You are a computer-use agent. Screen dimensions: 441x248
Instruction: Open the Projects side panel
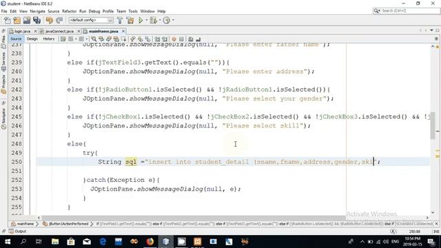pos(3,84)
